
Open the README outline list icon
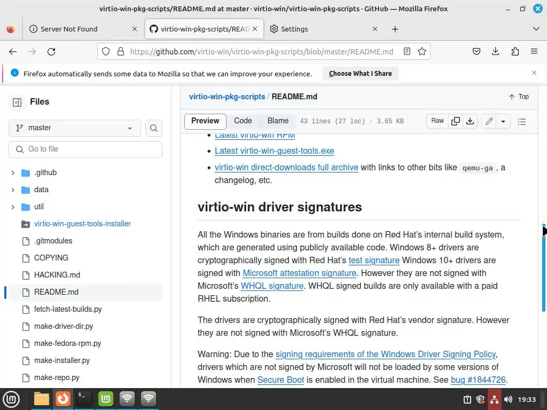coord(522,122)
